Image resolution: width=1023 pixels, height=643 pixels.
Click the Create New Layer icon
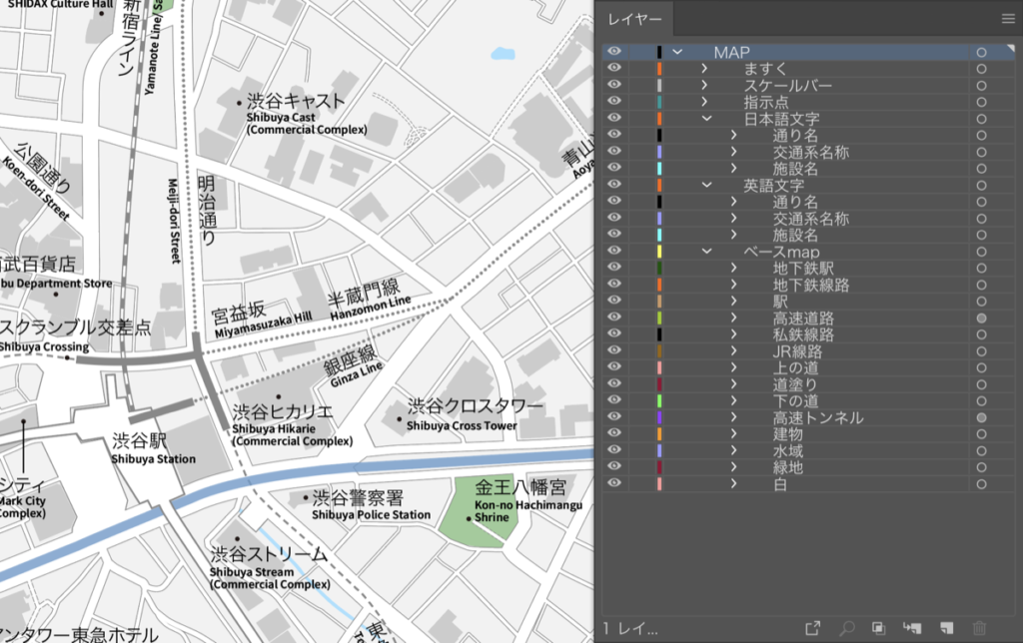947,628
